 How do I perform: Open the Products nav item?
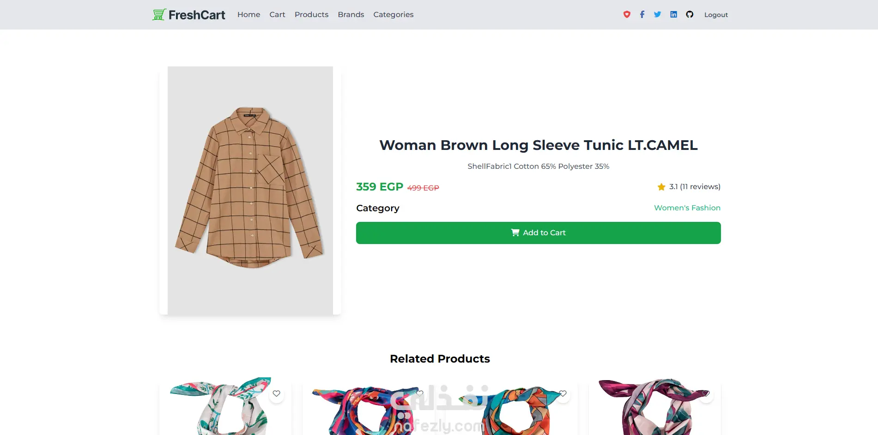[x=311, y=15]
